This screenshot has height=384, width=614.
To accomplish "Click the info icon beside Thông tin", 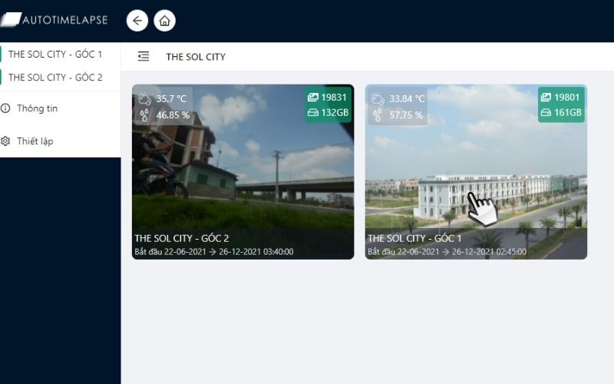I will [5, 108].
